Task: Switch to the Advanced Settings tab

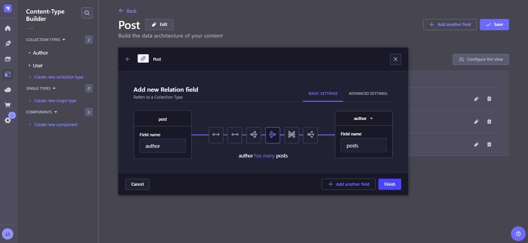Action: (368, 94)
